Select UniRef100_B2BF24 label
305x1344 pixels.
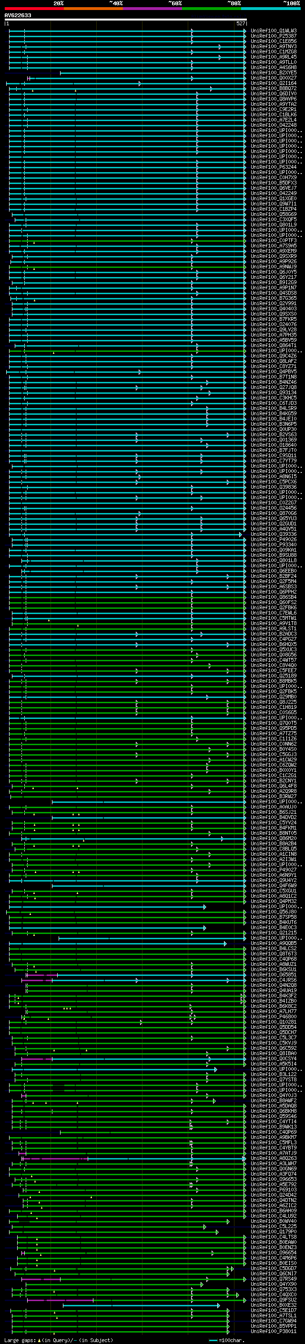[x=274, y=576]
